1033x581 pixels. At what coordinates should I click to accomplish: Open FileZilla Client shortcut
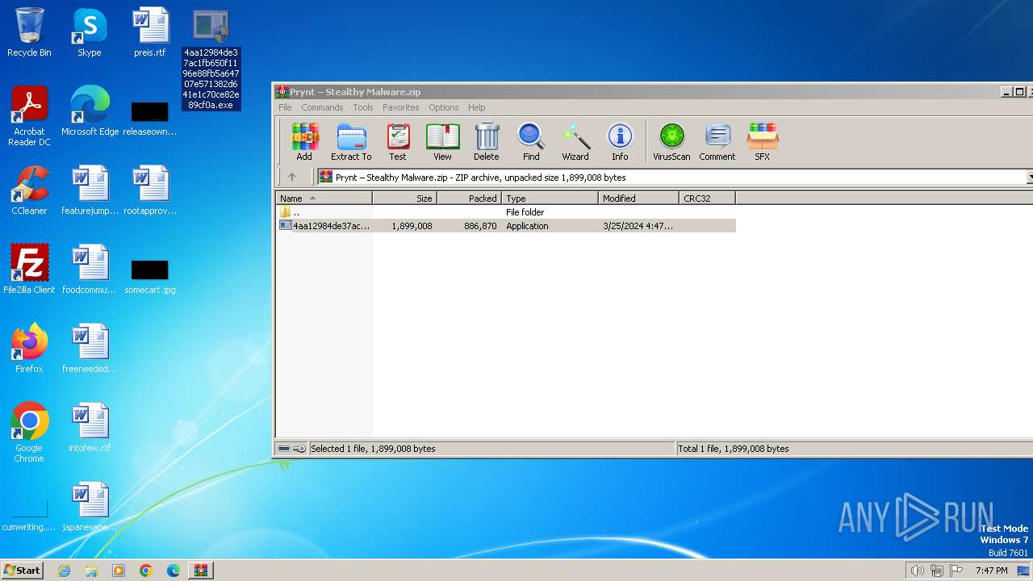[29, 270]
